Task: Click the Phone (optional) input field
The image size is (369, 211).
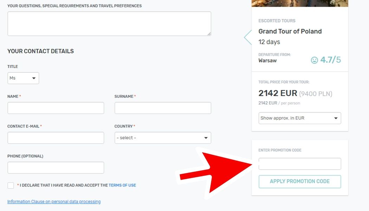Action: coord(56,168)
